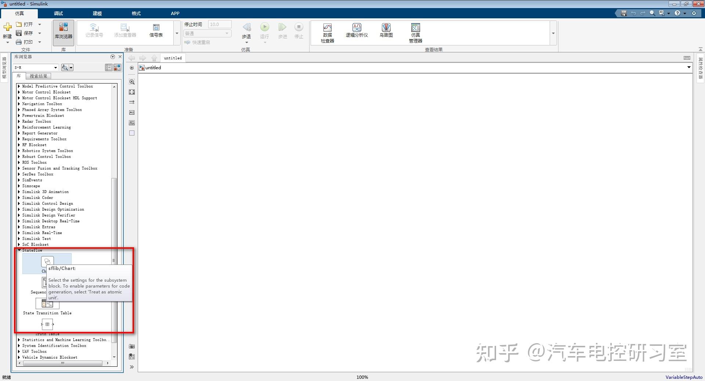Open the 调试 ribbon tab
Viewport: 705px width, 381px height.
coord(58,13)
